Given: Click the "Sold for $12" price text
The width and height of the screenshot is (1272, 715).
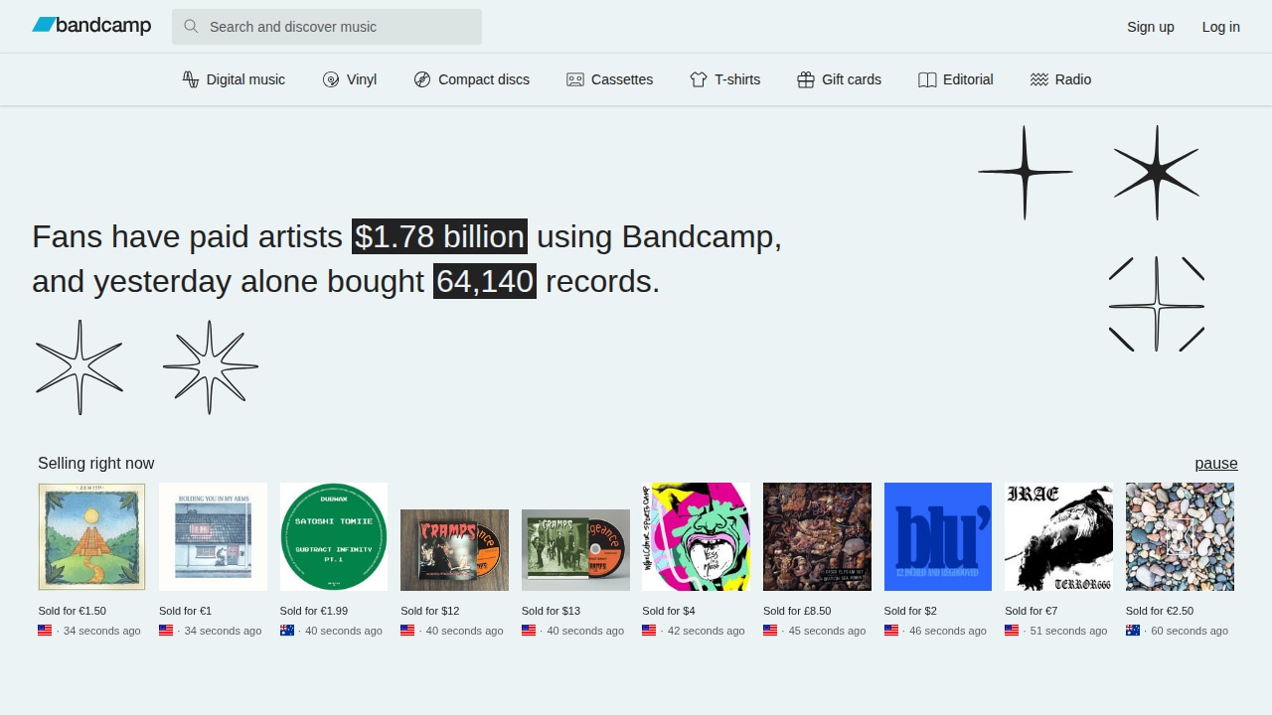Looking at the screenshot, I should coord(430,611).
